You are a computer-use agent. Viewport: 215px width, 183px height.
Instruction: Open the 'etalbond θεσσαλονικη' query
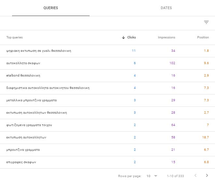tap(23, 76)
